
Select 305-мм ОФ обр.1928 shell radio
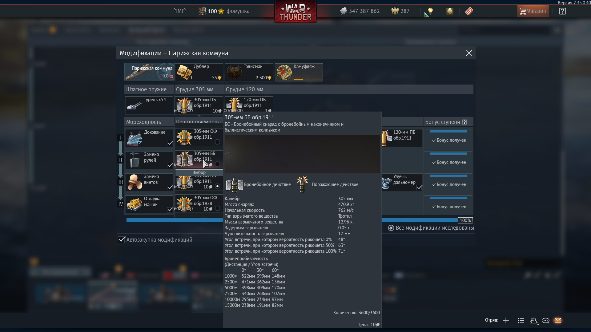217,208
